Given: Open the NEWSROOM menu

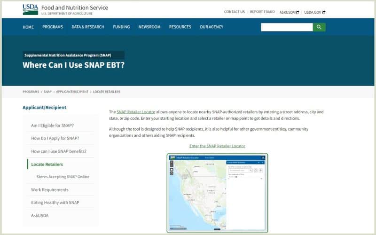Looking at the screenshot, I should pos(149,27).
